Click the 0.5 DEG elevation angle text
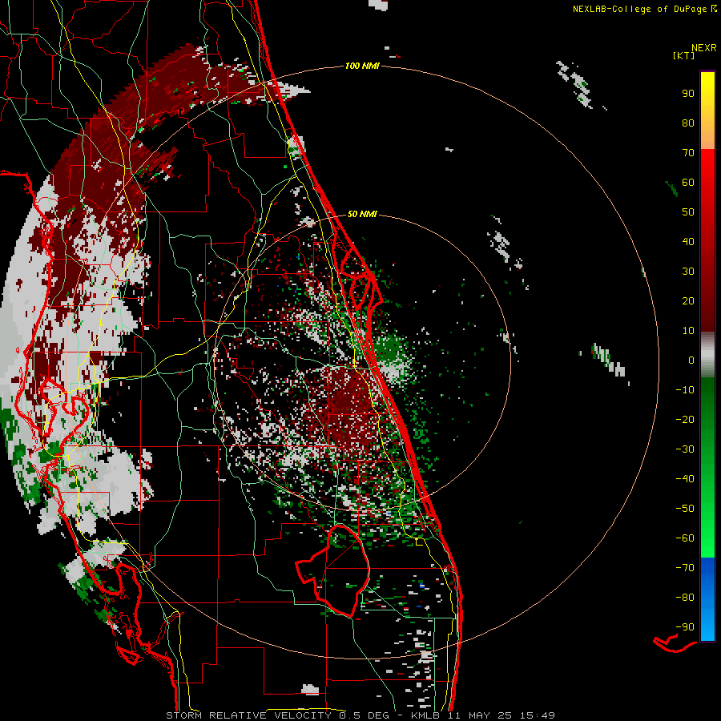Viewport: 721px width, 721px height. 364,715
